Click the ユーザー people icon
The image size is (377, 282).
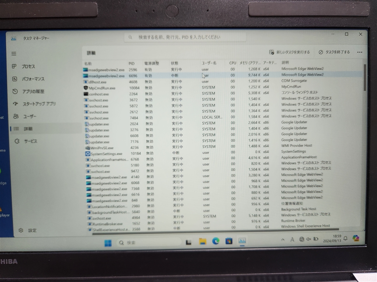click(x=16, y=116)
